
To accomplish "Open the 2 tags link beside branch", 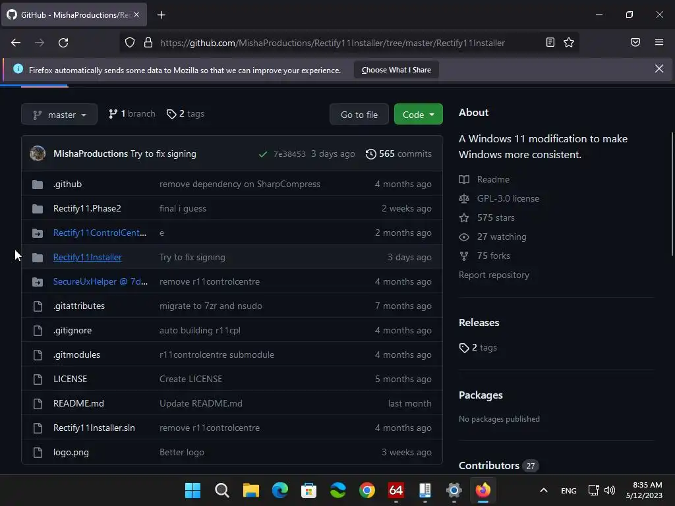I will point(185,113).
